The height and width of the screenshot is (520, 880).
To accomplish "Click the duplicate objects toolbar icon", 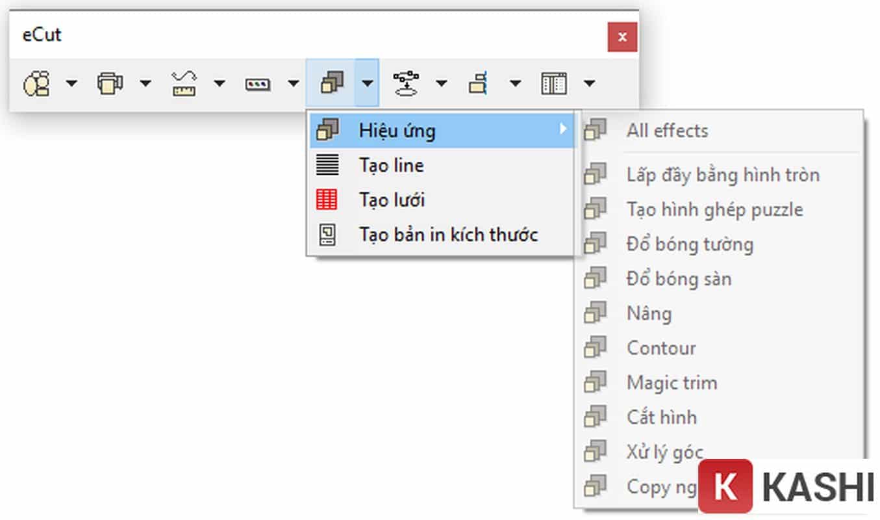I will pos(110,83).
